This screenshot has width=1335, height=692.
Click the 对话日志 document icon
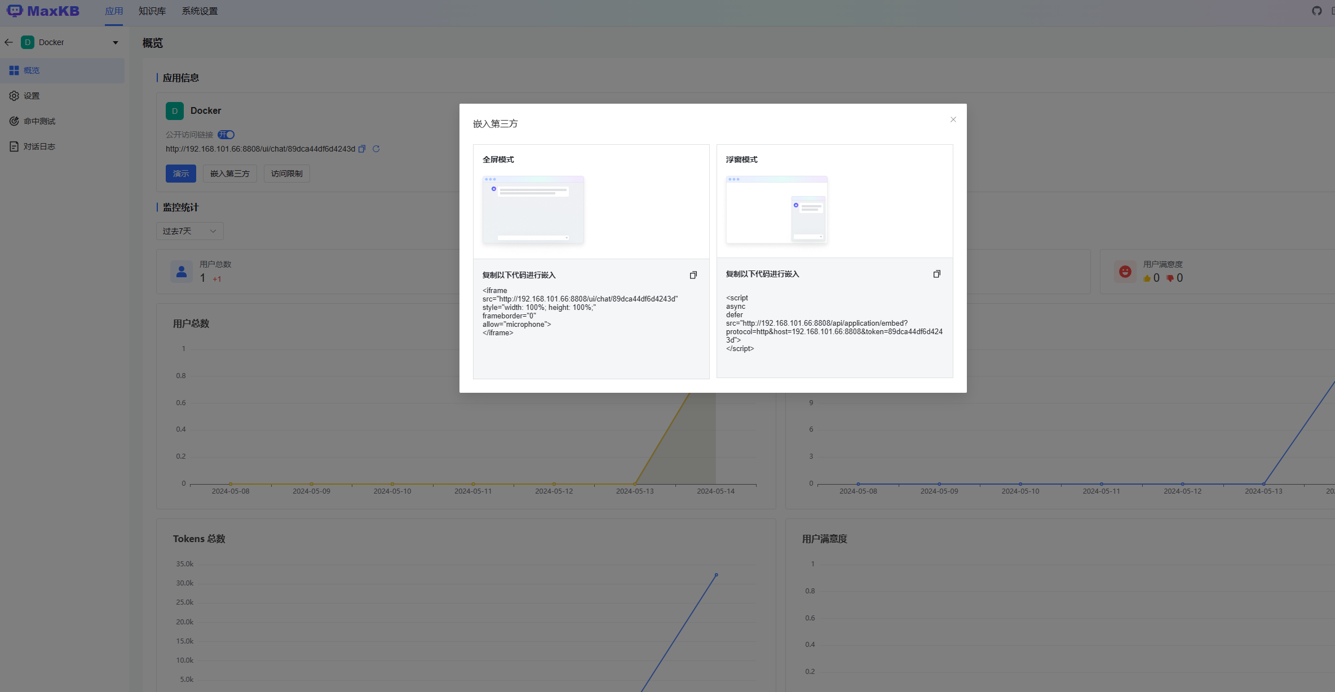coord(14,147)
